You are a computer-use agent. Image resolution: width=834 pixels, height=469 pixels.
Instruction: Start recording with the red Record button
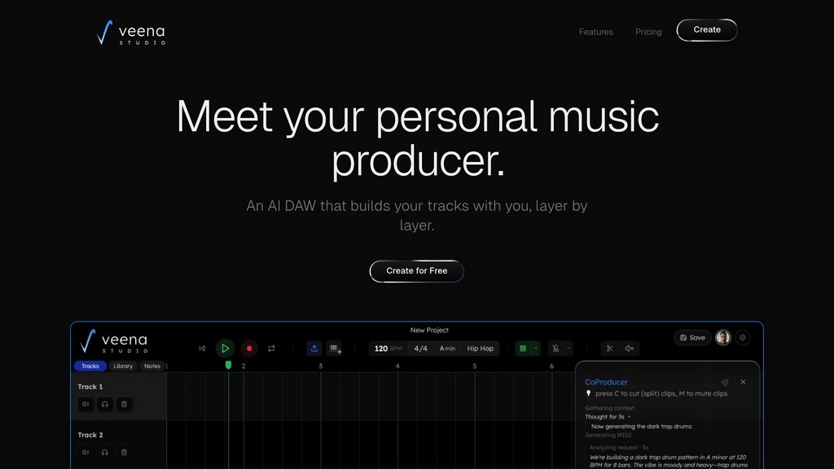[249, 348]
